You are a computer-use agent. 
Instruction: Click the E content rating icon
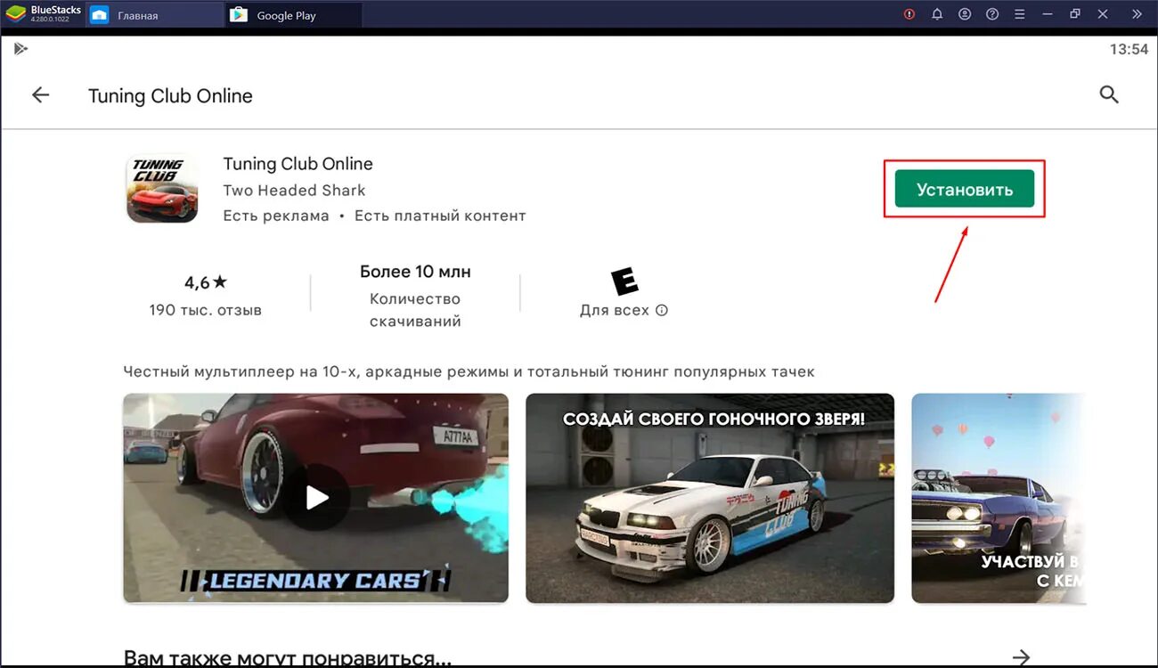[624, 281]
